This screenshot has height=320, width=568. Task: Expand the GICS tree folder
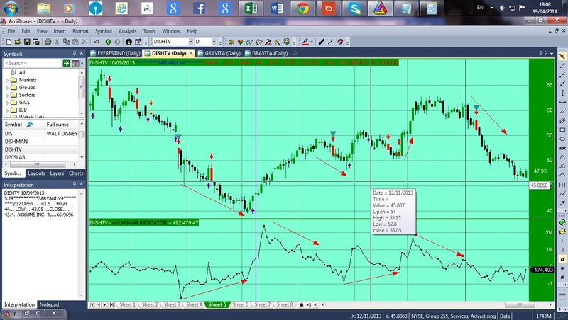(8, 103)
